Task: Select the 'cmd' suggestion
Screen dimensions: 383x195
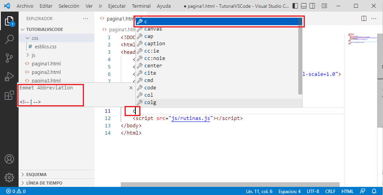Action: (x=217, y=80)
